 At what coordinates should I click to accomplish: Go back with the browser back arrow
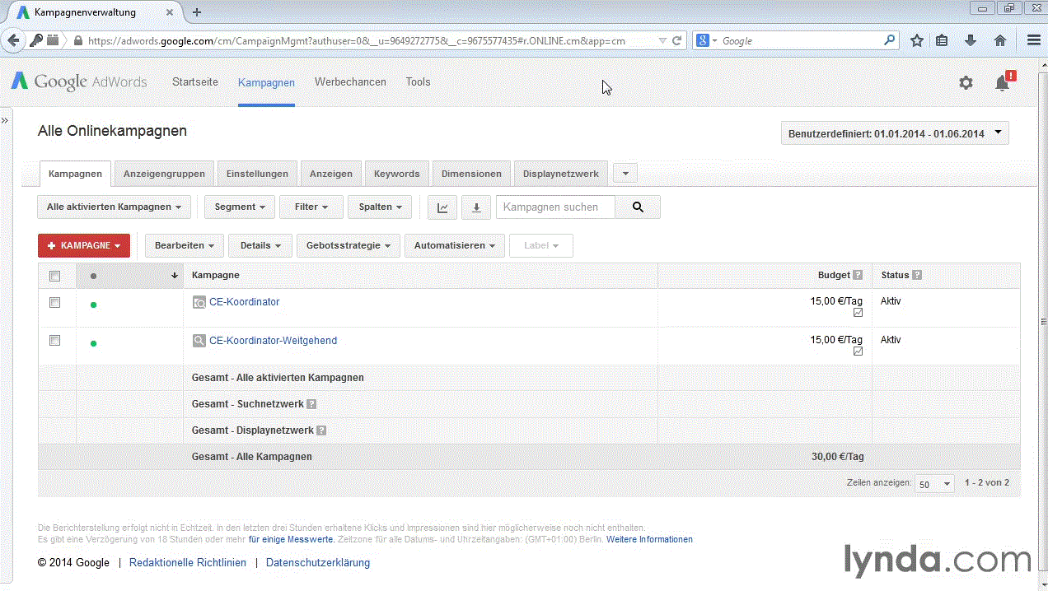coord(13,40)
